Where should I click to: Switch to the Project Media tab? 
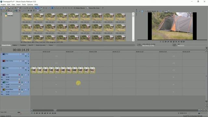pyautogui.click(x=6, y=45)
